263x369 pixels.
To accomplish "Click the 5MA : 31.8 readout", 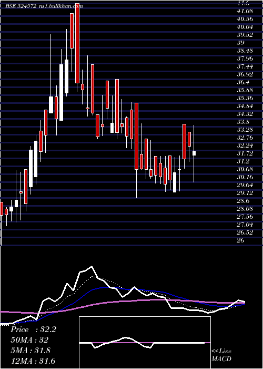I will coord(31,351).
